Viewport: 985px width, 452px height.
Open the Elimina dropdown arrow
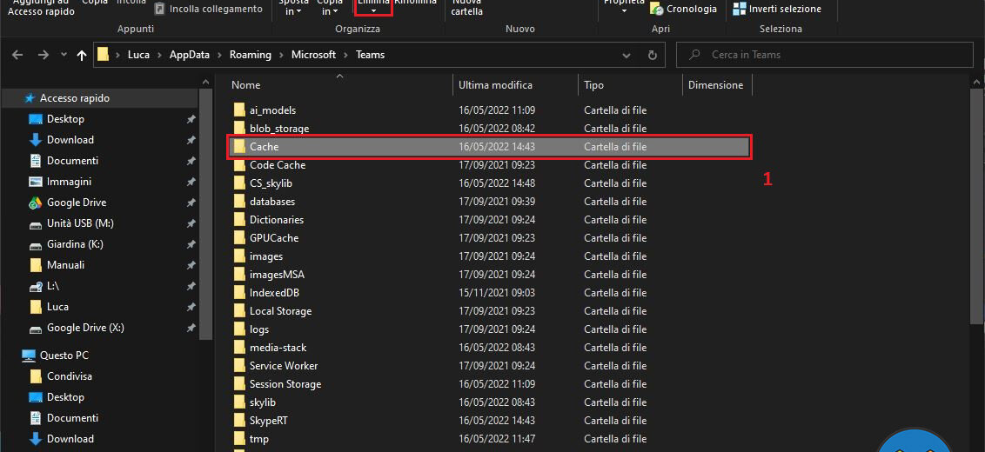tap(373, 10)
